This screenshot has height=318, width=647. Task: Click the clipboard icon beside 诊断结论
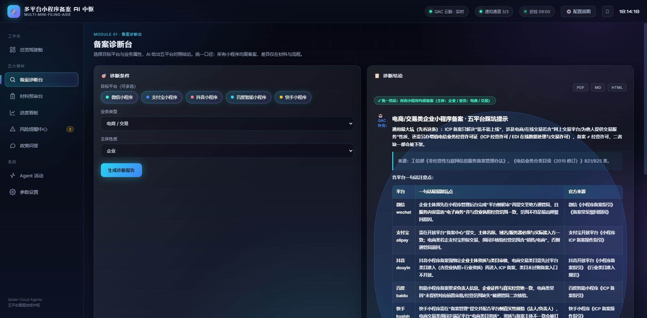point(377,76)
